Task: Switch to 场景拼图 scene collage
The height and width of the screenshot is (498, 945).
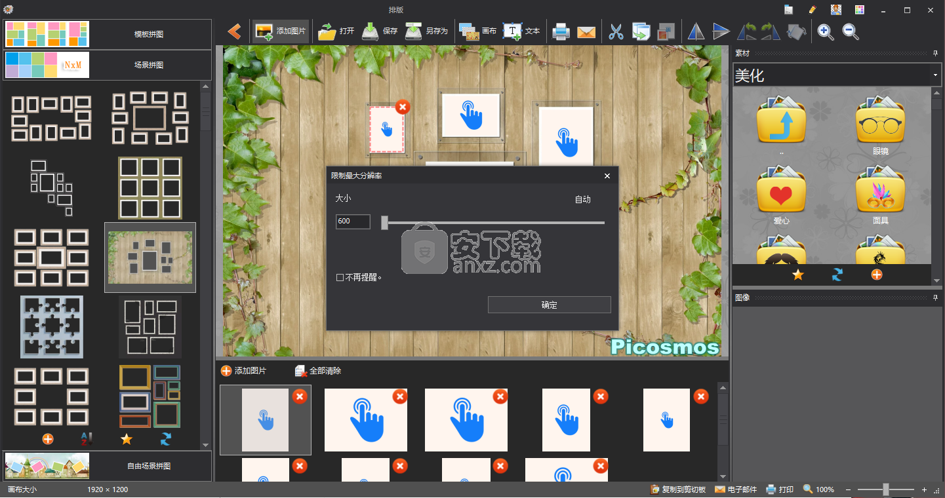Action: (108, 65)
